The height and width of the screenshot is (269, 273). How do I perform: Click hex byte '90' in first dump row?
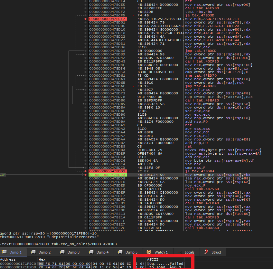point(41,264)
